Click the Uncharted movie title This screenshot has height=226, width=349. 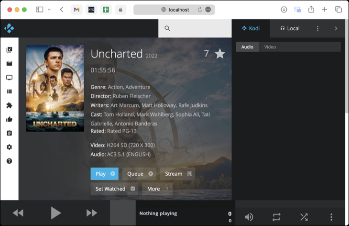click(x=117, y=54)
